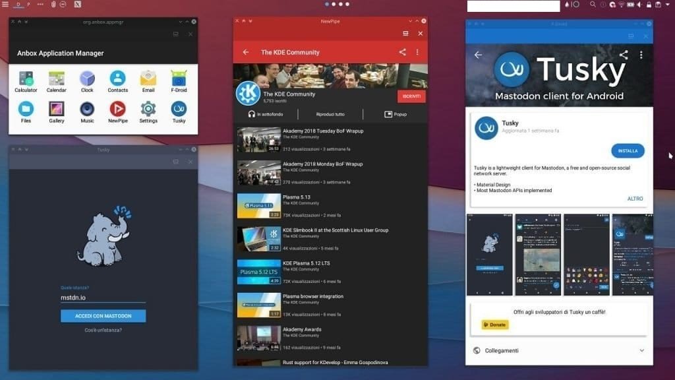Open Akademy 2018 Monday BoF Wrapup video
This screenshot has width=675, height=380.
coord(331,173)
